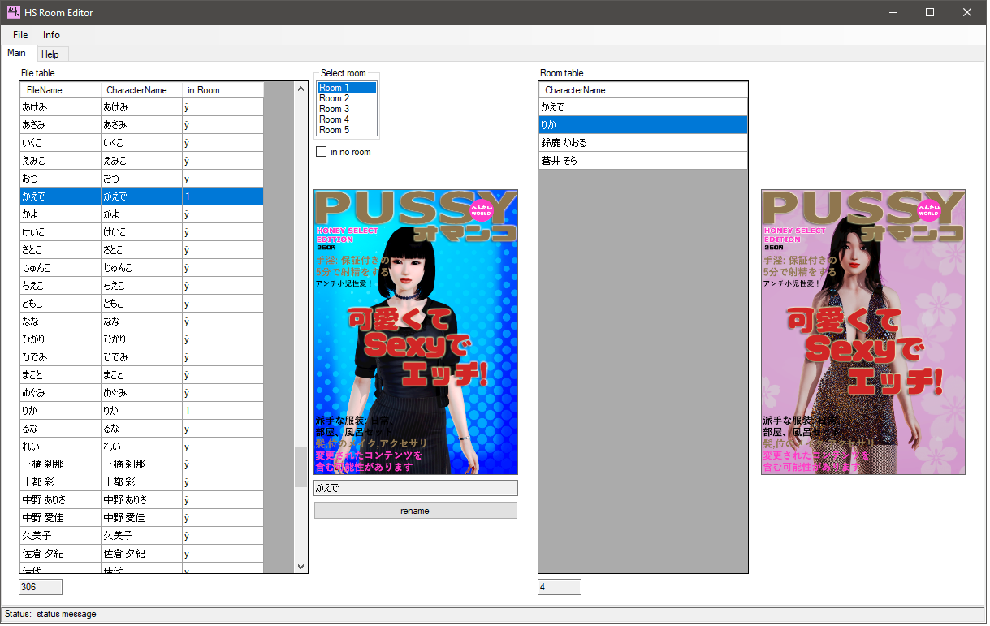Click the CharacterName header in Room table
Screen dimensions: 990x626
(x=642, y=90)
